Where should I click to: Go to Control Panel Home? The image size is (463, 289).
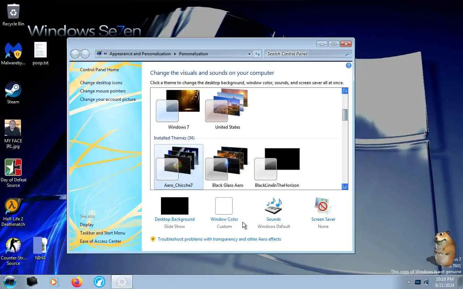pyautogui.click(x=99, y=70)
